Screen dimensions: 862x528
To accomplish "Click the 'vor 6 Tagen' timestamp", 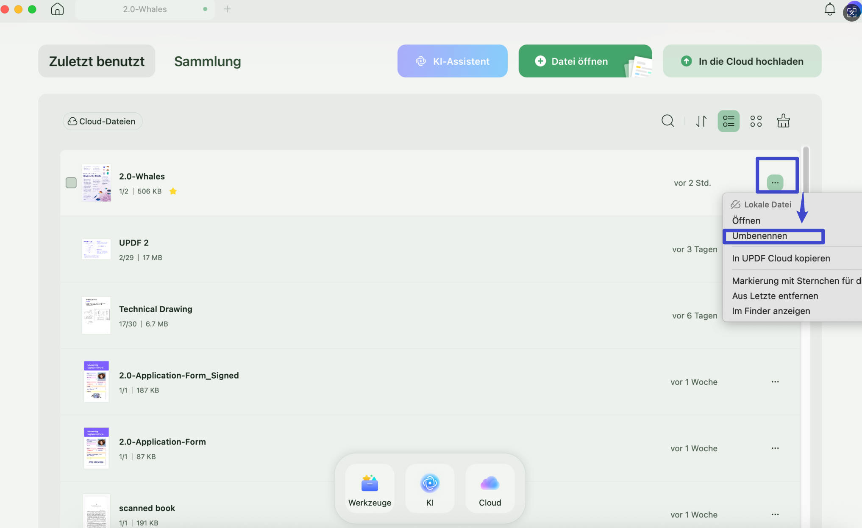I will 695,316.
